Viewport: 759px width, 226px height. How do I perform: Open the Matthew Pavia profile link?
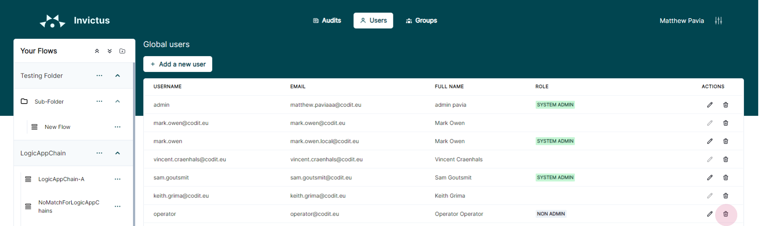(681, 21)
